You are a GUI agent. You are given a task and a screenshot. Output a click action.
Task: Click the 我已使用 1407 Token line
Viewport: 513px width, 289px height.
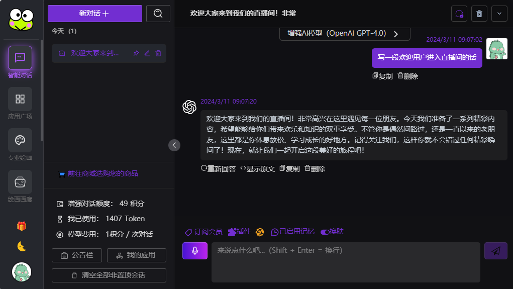tap(101, 219)
